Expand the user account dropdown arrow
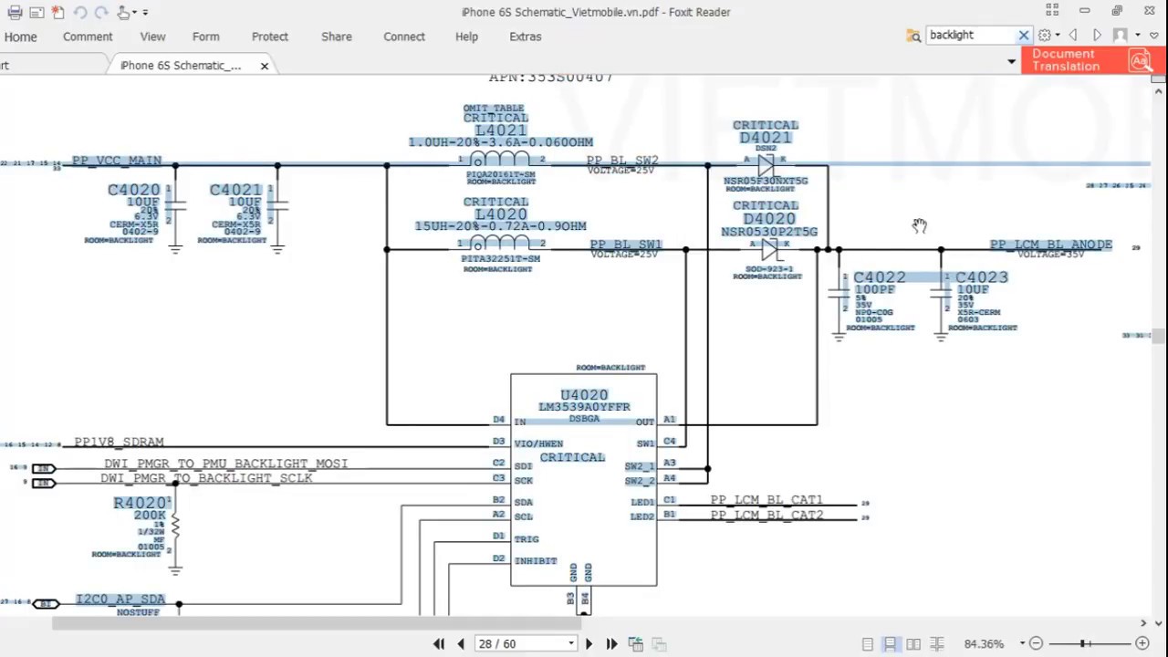Viewport: 1168px width, 657px height. [x=1136, y=36]
